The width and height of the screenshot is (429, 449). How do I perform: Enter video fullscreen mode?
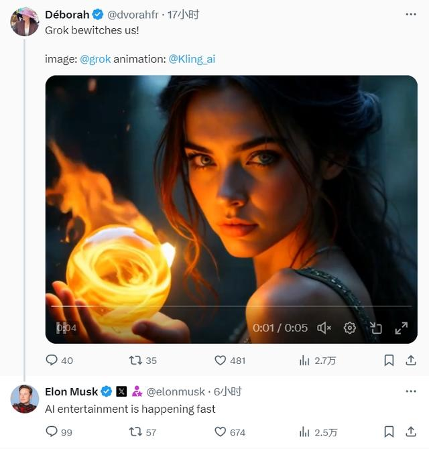point(401,328)
